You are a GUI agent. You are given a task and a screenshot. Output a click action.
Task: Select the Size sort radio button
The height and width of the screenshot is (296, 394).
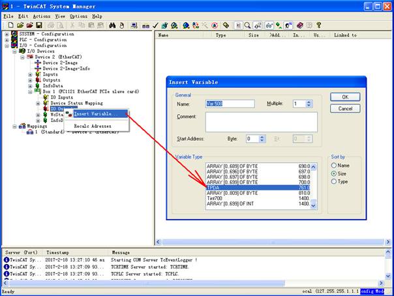335,173
